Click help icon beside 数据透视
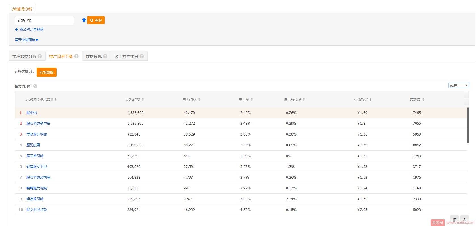This screenshot has height=226, width=476. [105, 56]
